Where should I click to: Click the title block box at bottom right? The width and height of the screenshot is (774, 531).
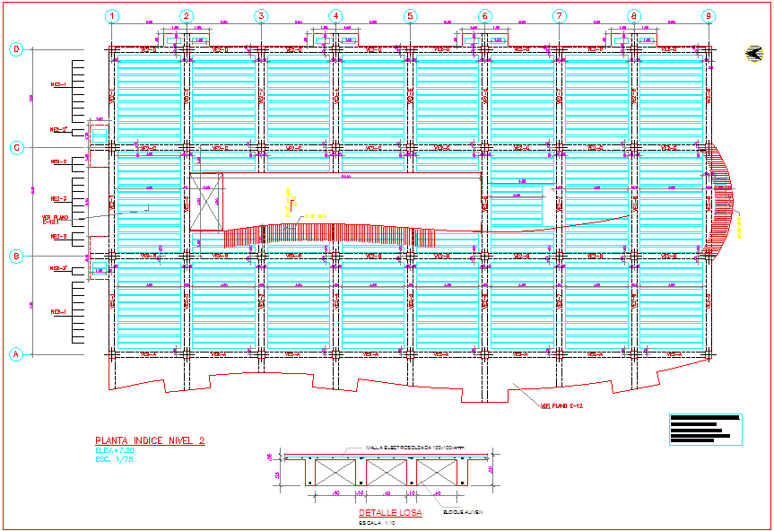click(x=706, y=429)
